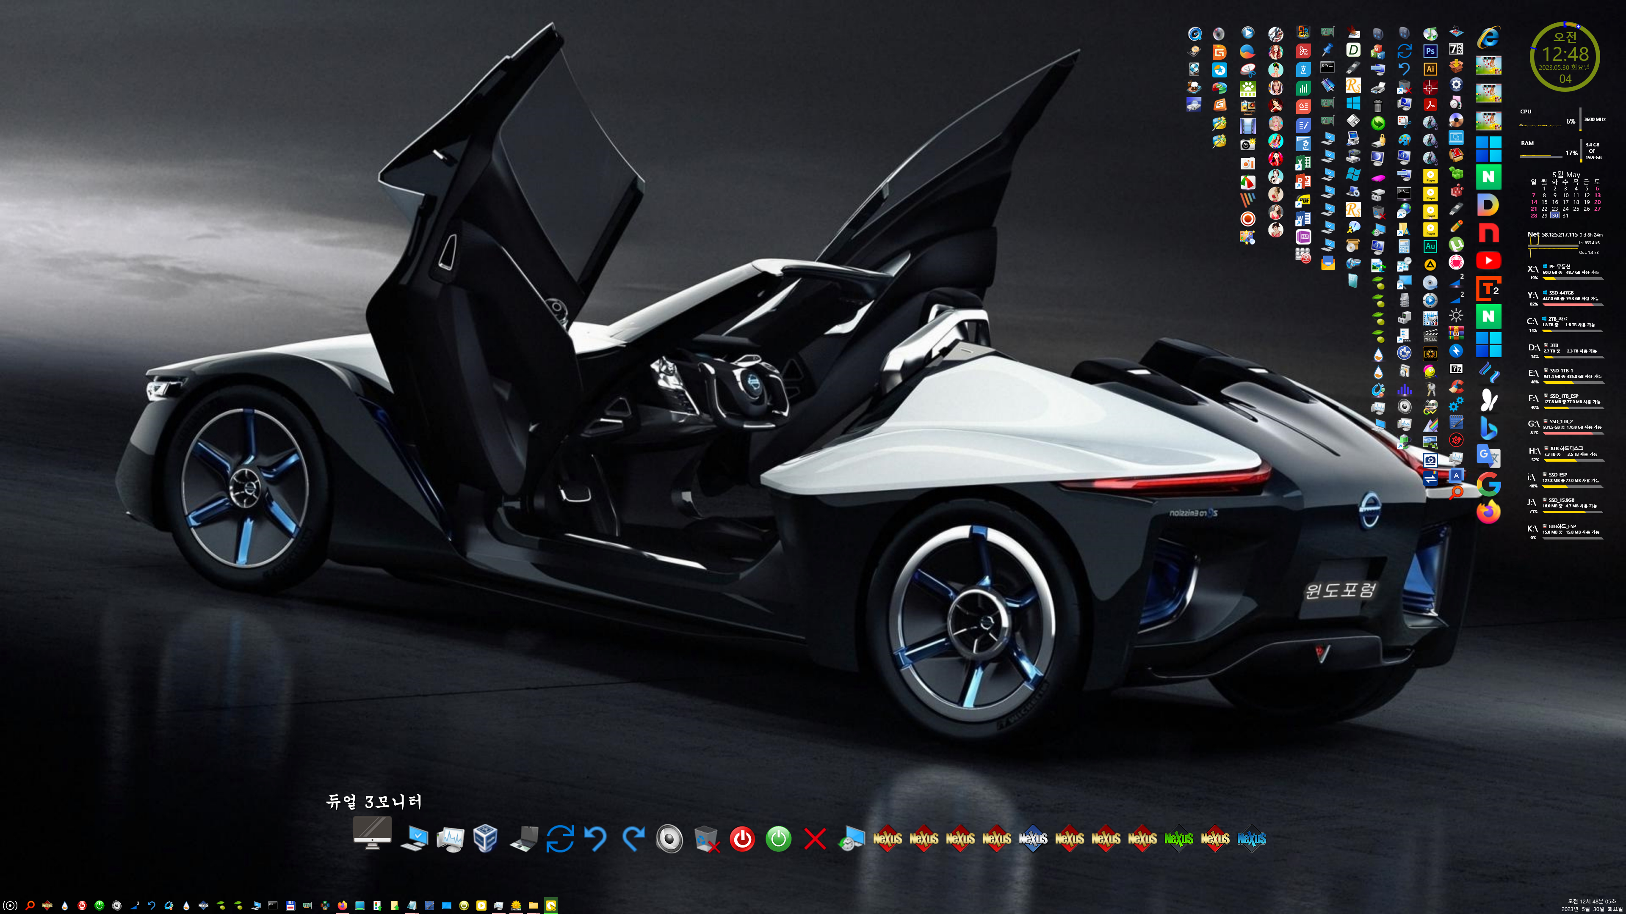Open the 7z SFX icon
1626x914 pixels.
click(x=1456, y=49)
